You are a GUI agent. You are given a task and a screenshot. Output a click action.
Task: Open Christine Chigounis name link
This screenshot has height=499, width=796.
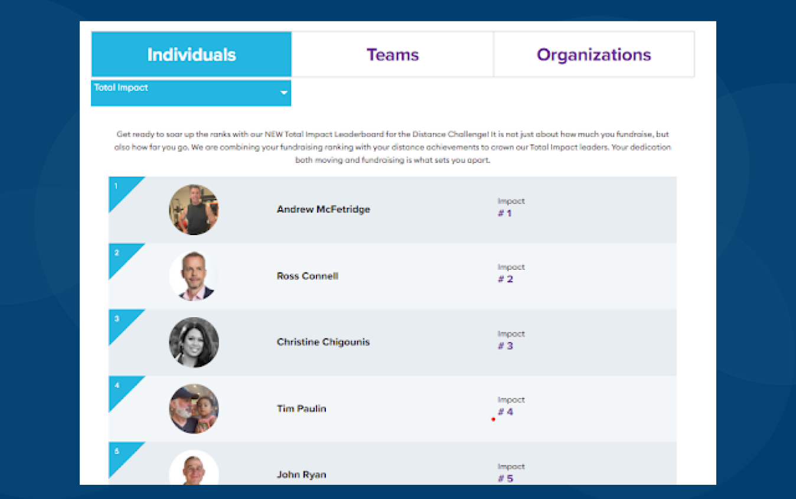click(323, 343)
